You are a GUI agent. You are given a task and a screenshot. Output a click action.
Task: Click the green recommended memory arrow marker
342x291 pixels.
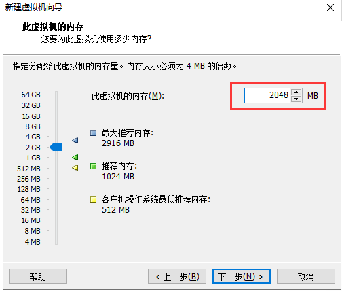pos(75,157)
